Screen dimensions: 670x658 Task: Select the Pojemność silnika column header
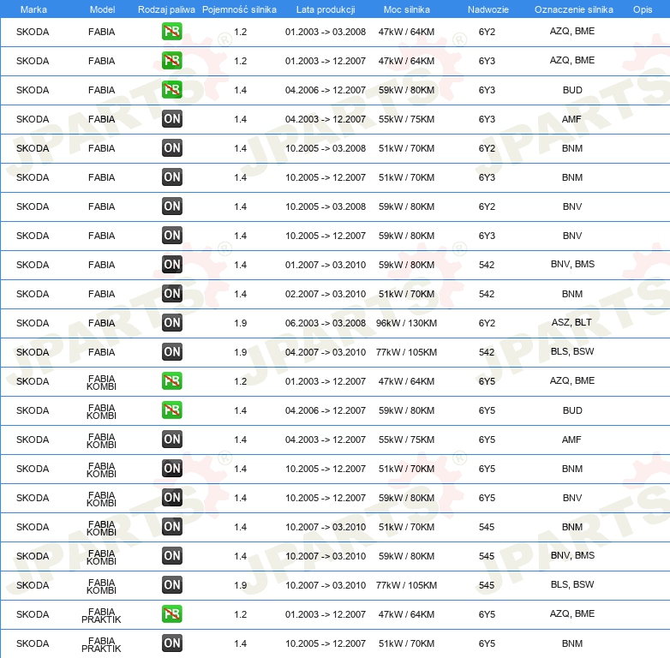point(239,9)
